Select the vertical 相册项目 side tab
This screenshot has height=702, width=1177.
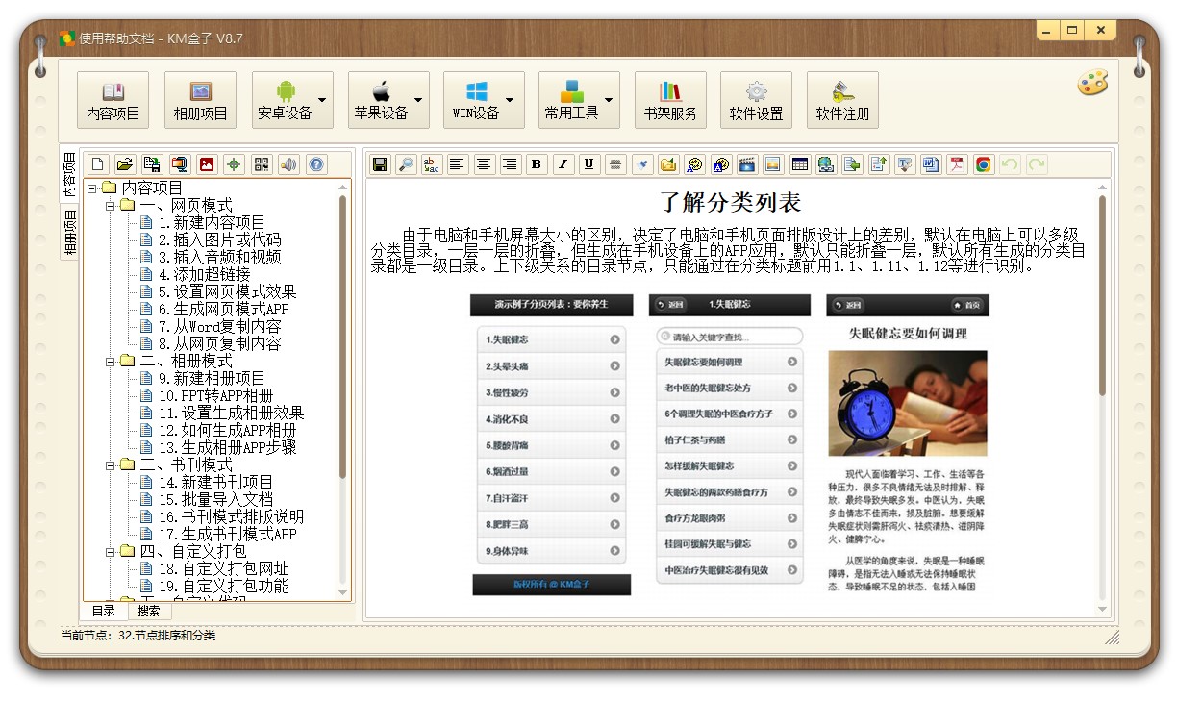pos(69,232)
